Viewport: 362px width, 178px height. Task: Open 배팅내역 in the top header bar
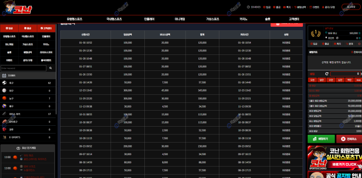point(300,7)
